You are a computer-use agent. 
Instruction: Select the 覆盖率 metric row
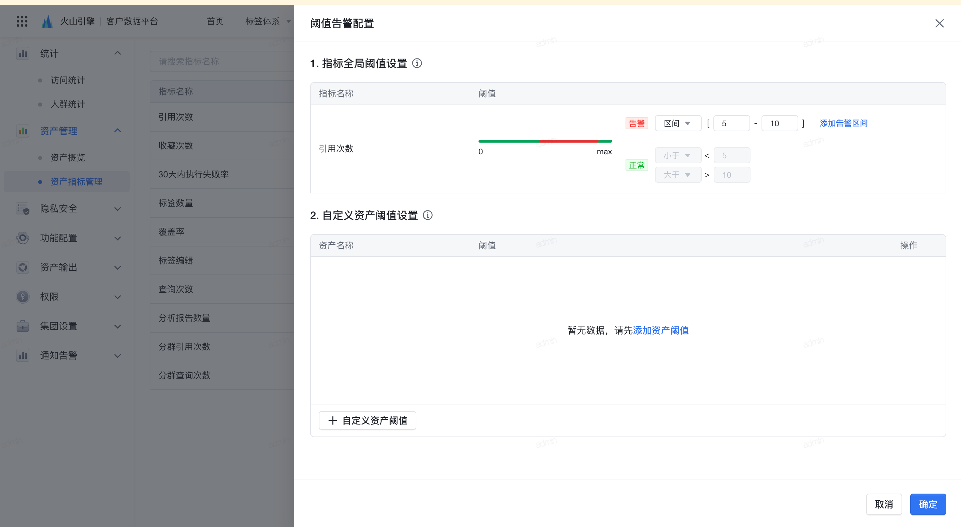point(222,232)
